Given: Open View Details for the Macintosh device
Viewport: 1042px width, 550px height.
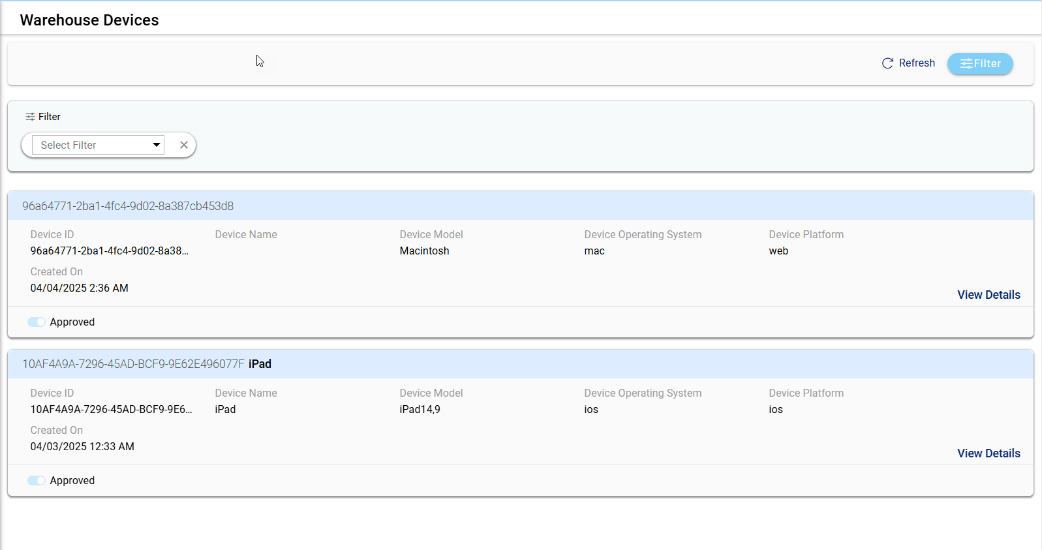Looking at the screenshot, I should click(x=988, y=295).
